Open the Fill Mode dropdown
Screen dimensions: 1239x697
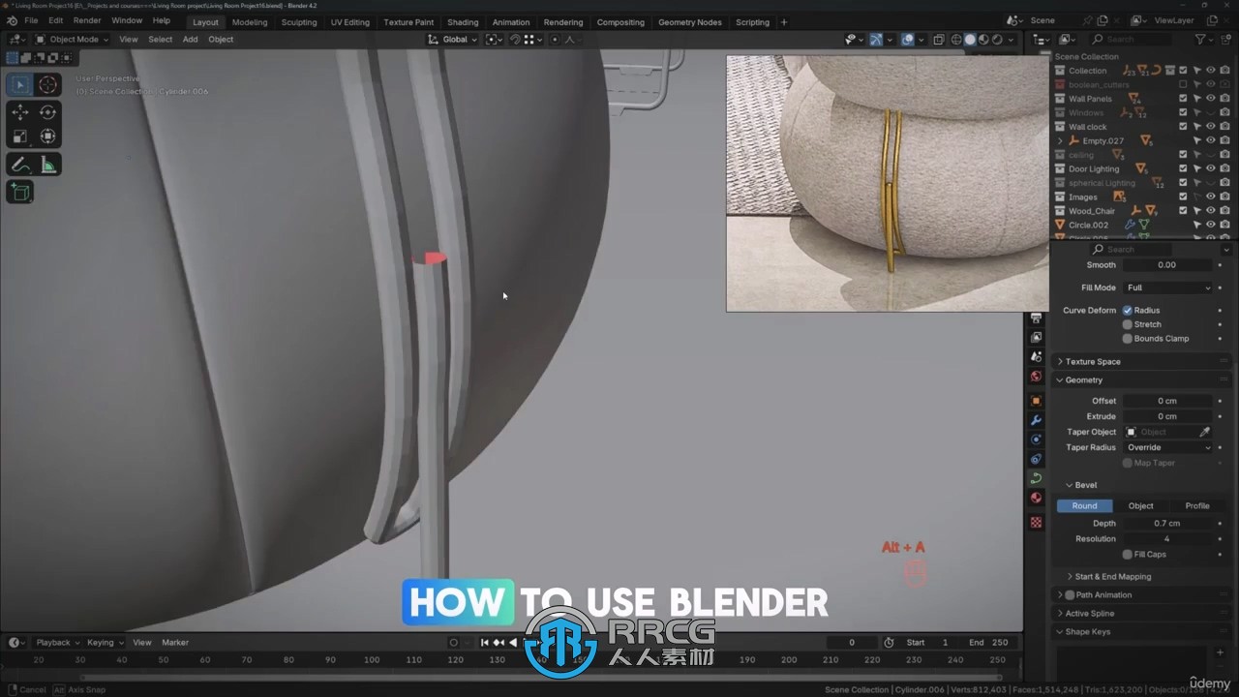point(1168,288)
